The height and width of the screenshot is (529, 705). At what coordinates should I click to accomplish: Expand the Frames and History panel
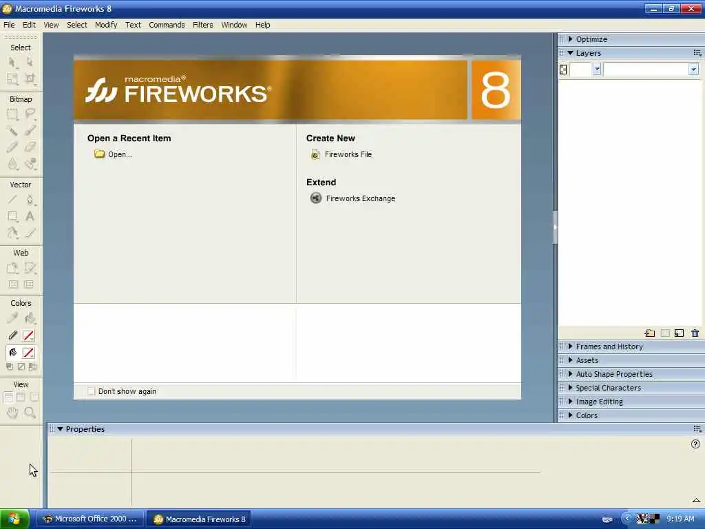click(571, 346)
